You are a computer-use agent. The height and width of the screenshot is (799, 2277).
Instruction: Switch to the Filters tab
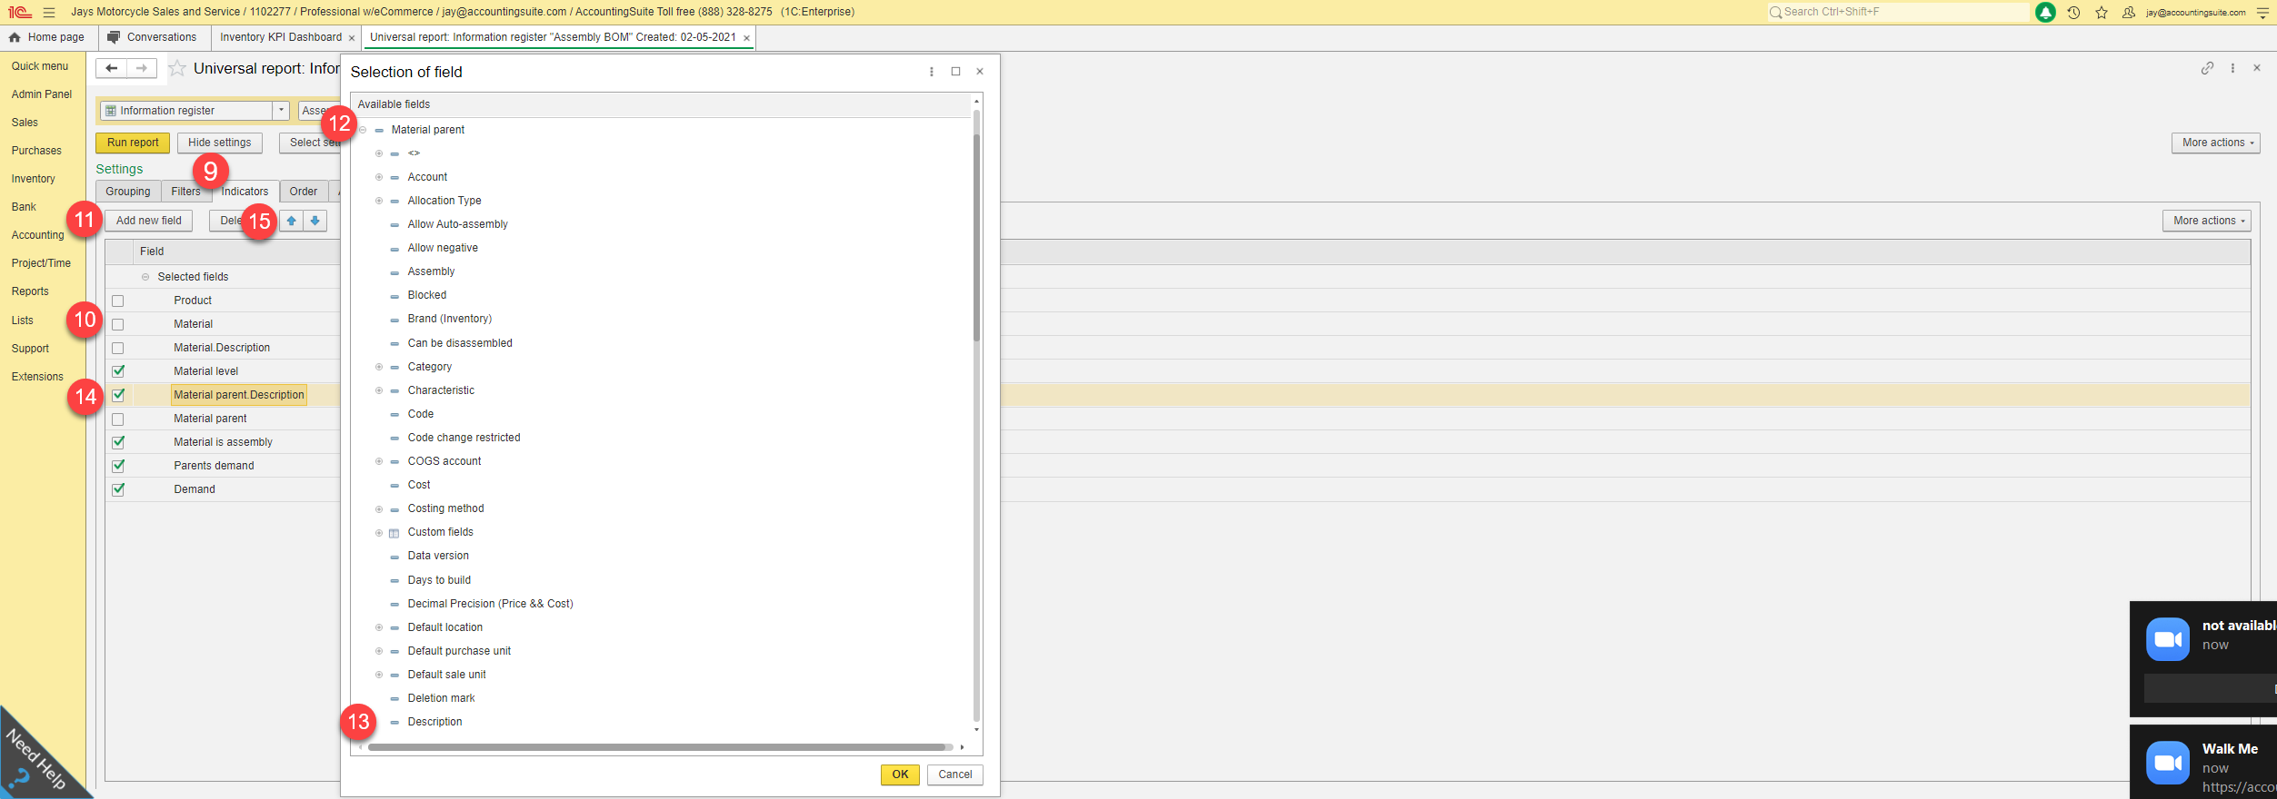point(185,192)
